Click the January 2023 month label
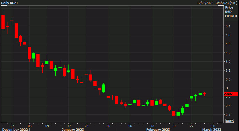239x131 pixels. point(73,130)
